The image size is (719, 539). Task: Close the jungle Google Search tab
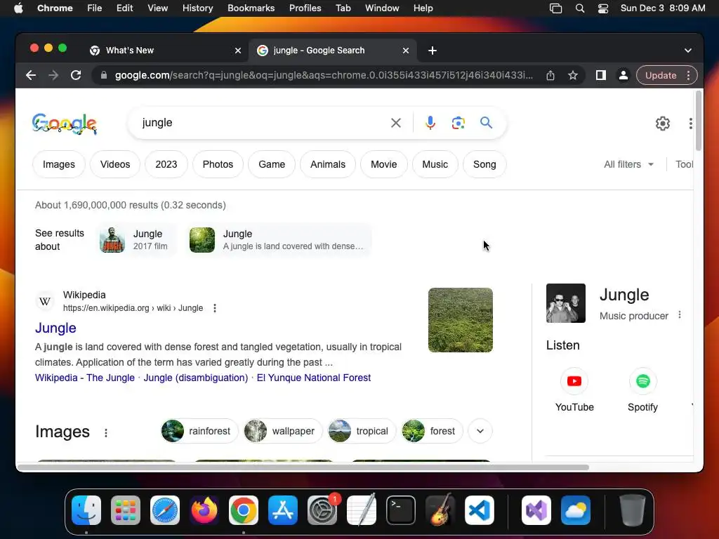click(x=406, y=51)
